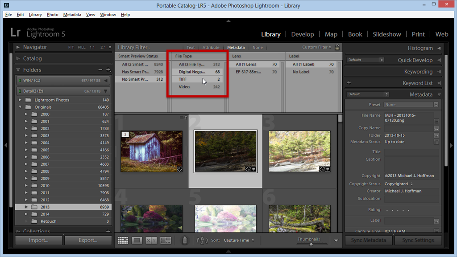Open the Metadata menu
Image resolution: width=457 pixels, height=257 pixels.
point(72,15)
